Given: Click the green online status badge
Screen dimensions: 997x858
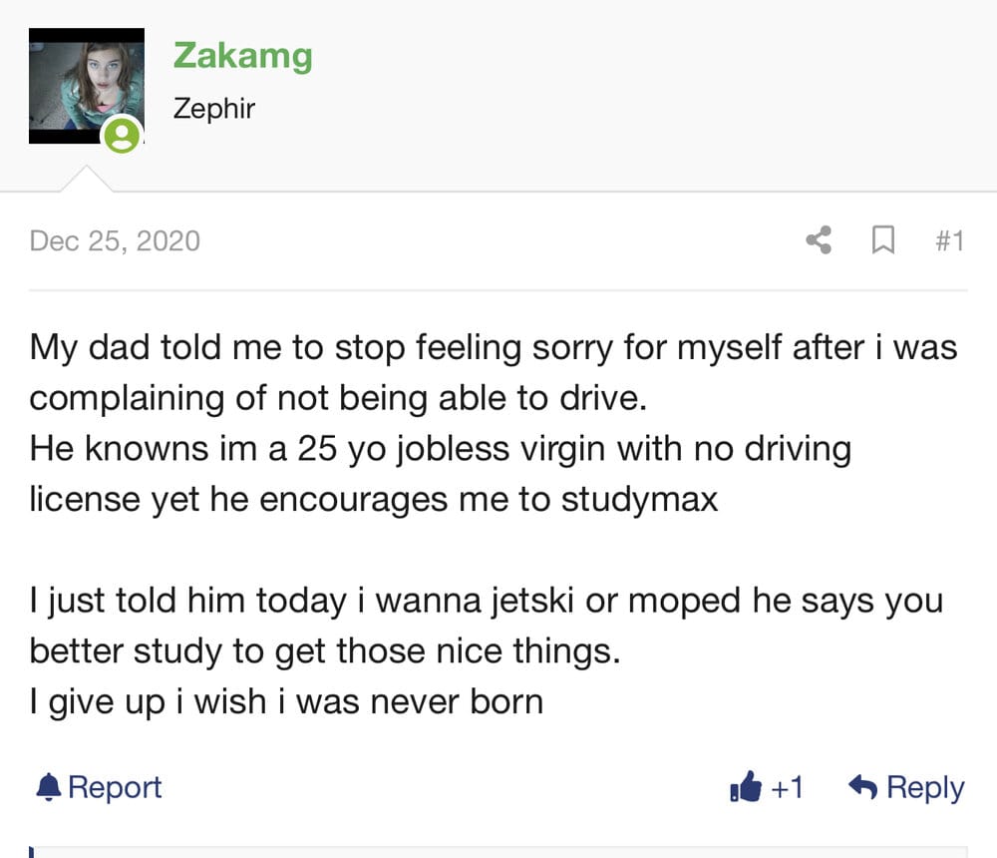Looking at the screenshot, I should pos(122,135).
